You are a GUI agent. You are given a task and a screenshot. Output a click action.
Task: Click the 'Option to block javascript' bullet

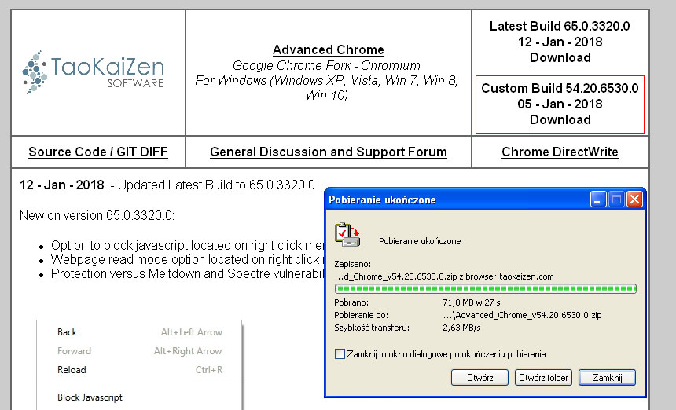pyautogui.click(x=187, y=246)
